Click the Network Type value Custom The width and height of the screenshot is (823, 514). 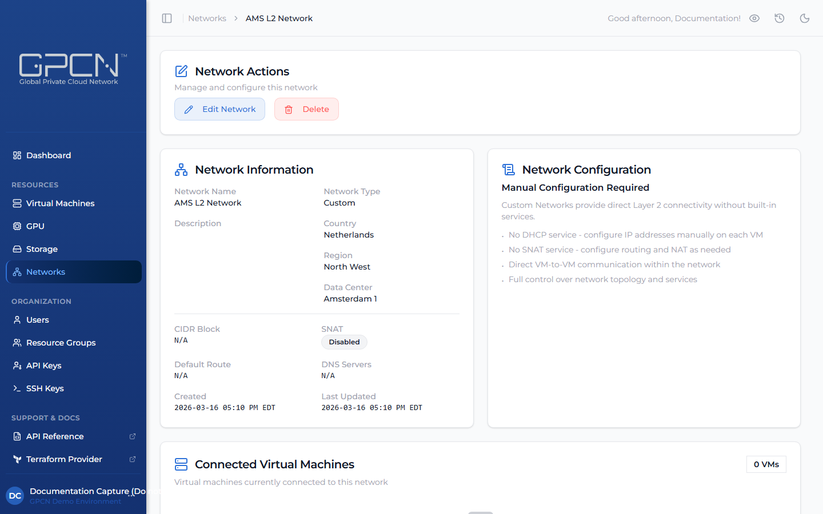pyautogui.click(x=339, y=203)
